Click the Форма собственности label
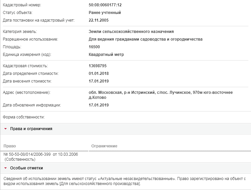251x190 pixels. coord(24,117)
